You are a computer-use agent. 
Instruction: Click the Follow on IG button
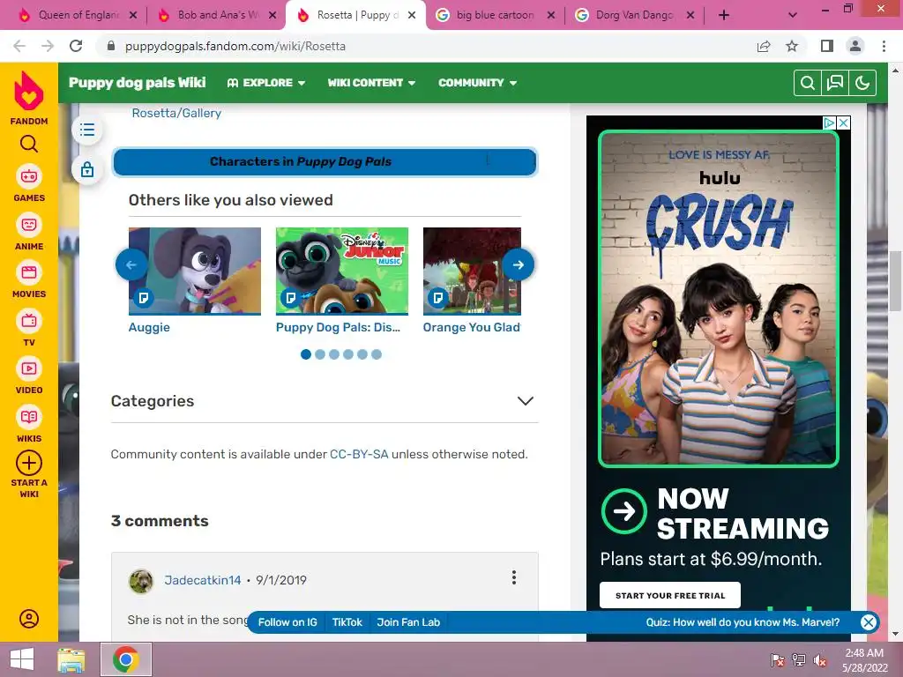(x=287, y=622)
